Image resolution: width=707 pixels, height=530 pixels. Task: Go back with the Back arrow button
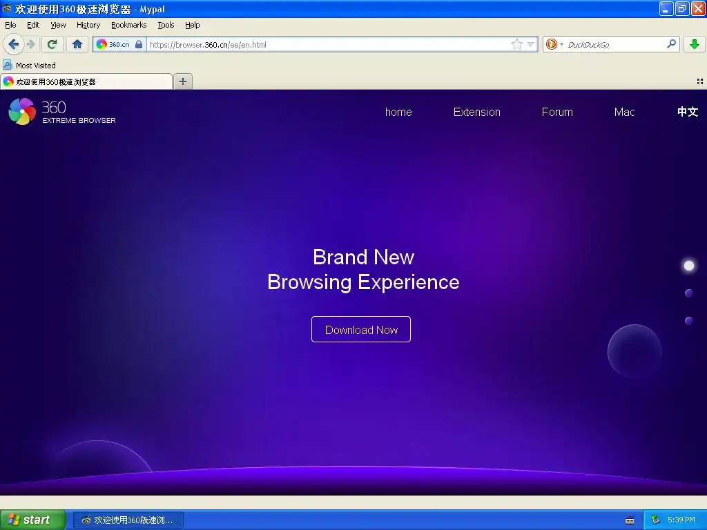(13, 44)
